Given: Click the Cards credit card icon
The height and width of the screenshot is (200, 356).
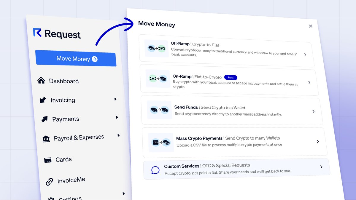Looking at the screenshot, I should click(48, 160).
